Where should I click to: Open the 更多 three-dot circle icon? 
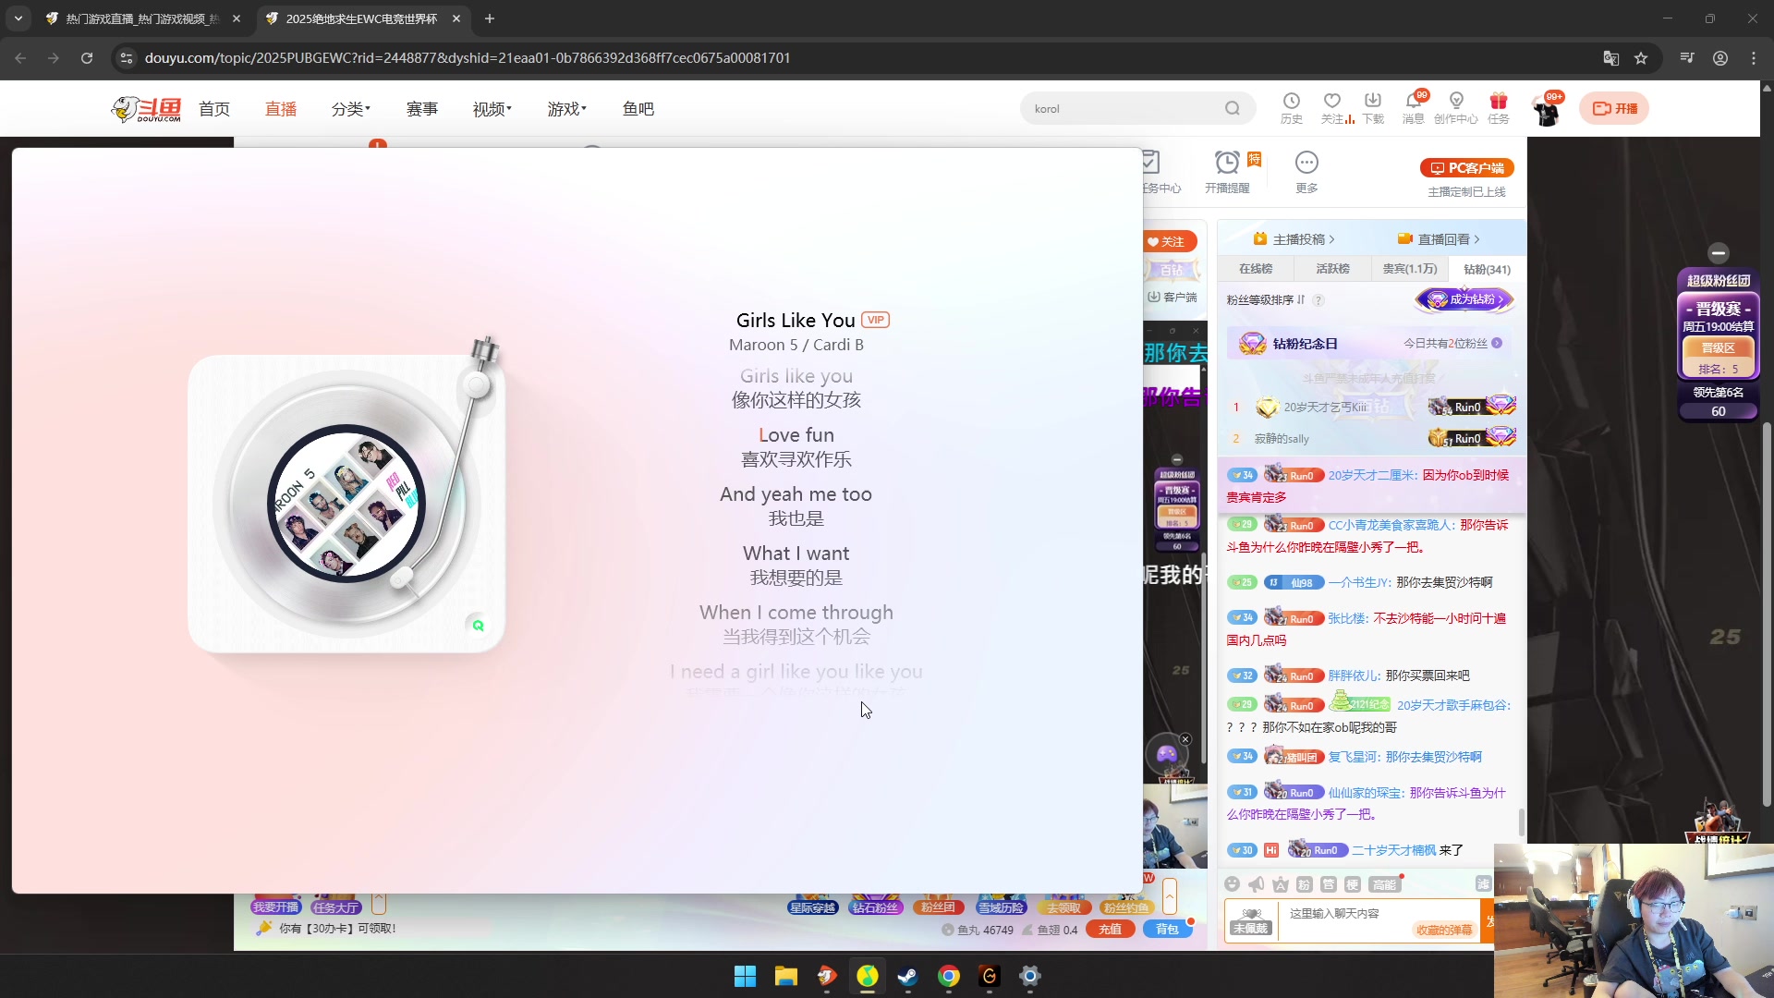(x=1306, y=163)
